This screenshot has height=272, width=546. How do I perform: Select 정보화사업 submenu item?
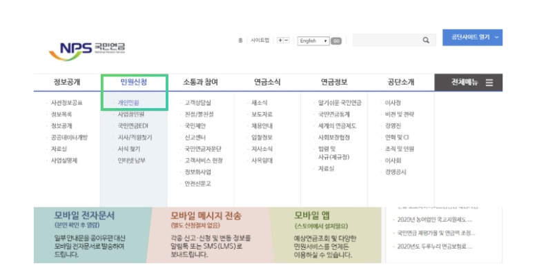[198, 172]
